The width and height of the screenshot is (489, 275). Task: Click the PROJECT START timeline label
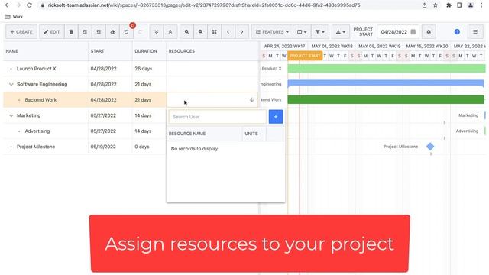click(x=305, y=56)
